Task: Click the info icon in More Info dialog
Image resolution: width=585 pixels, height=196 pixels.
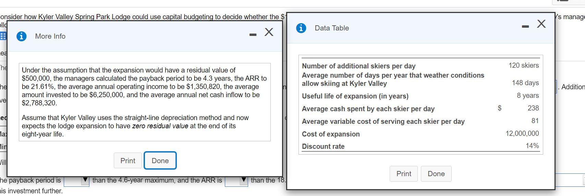Action: [21, 36]
